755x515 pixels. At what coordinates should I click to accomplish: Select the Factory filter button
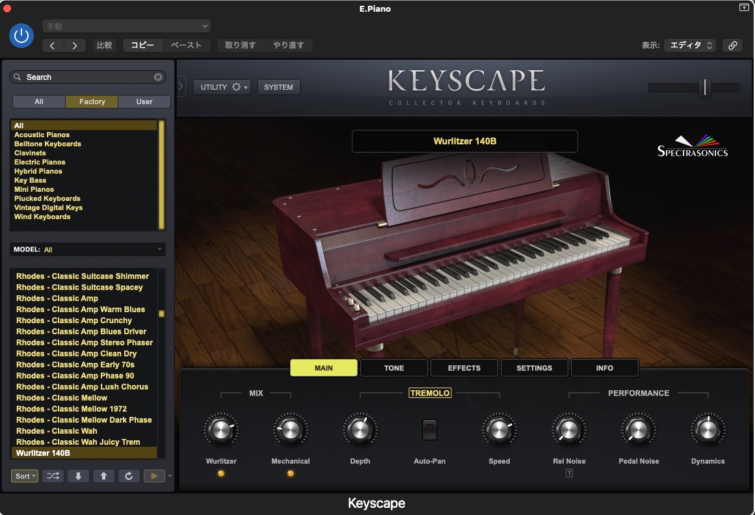point(92,101)
